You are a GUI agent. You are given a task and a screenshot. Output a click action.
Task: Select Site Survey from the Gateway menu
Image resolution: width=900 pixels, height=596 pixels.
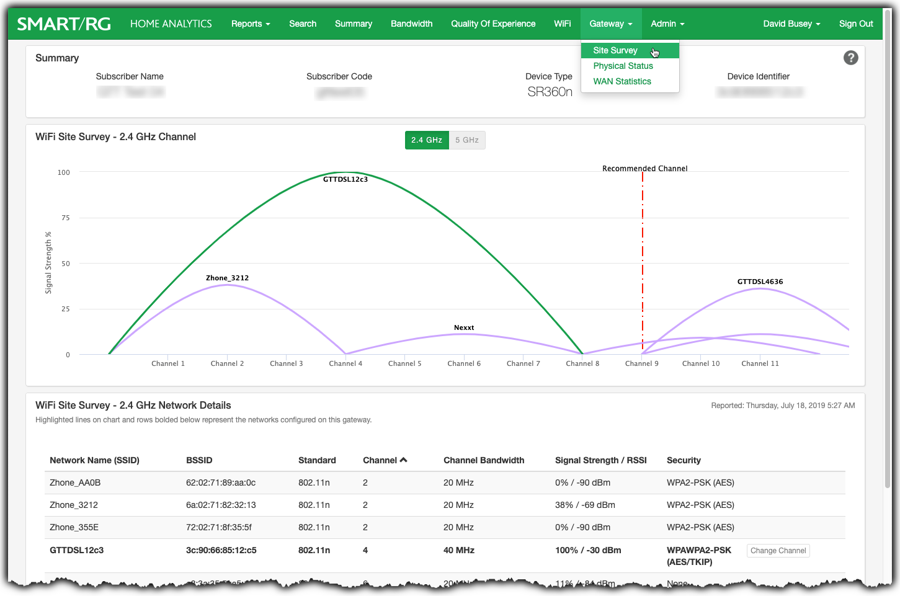coord(615,50)
